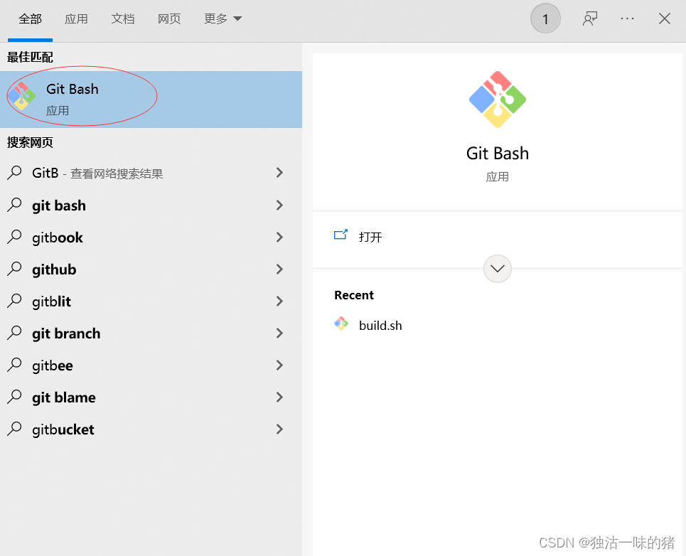Switch to the 文档 tab
The height and width of the screenshot is (556, 686).
pos(122,19)
